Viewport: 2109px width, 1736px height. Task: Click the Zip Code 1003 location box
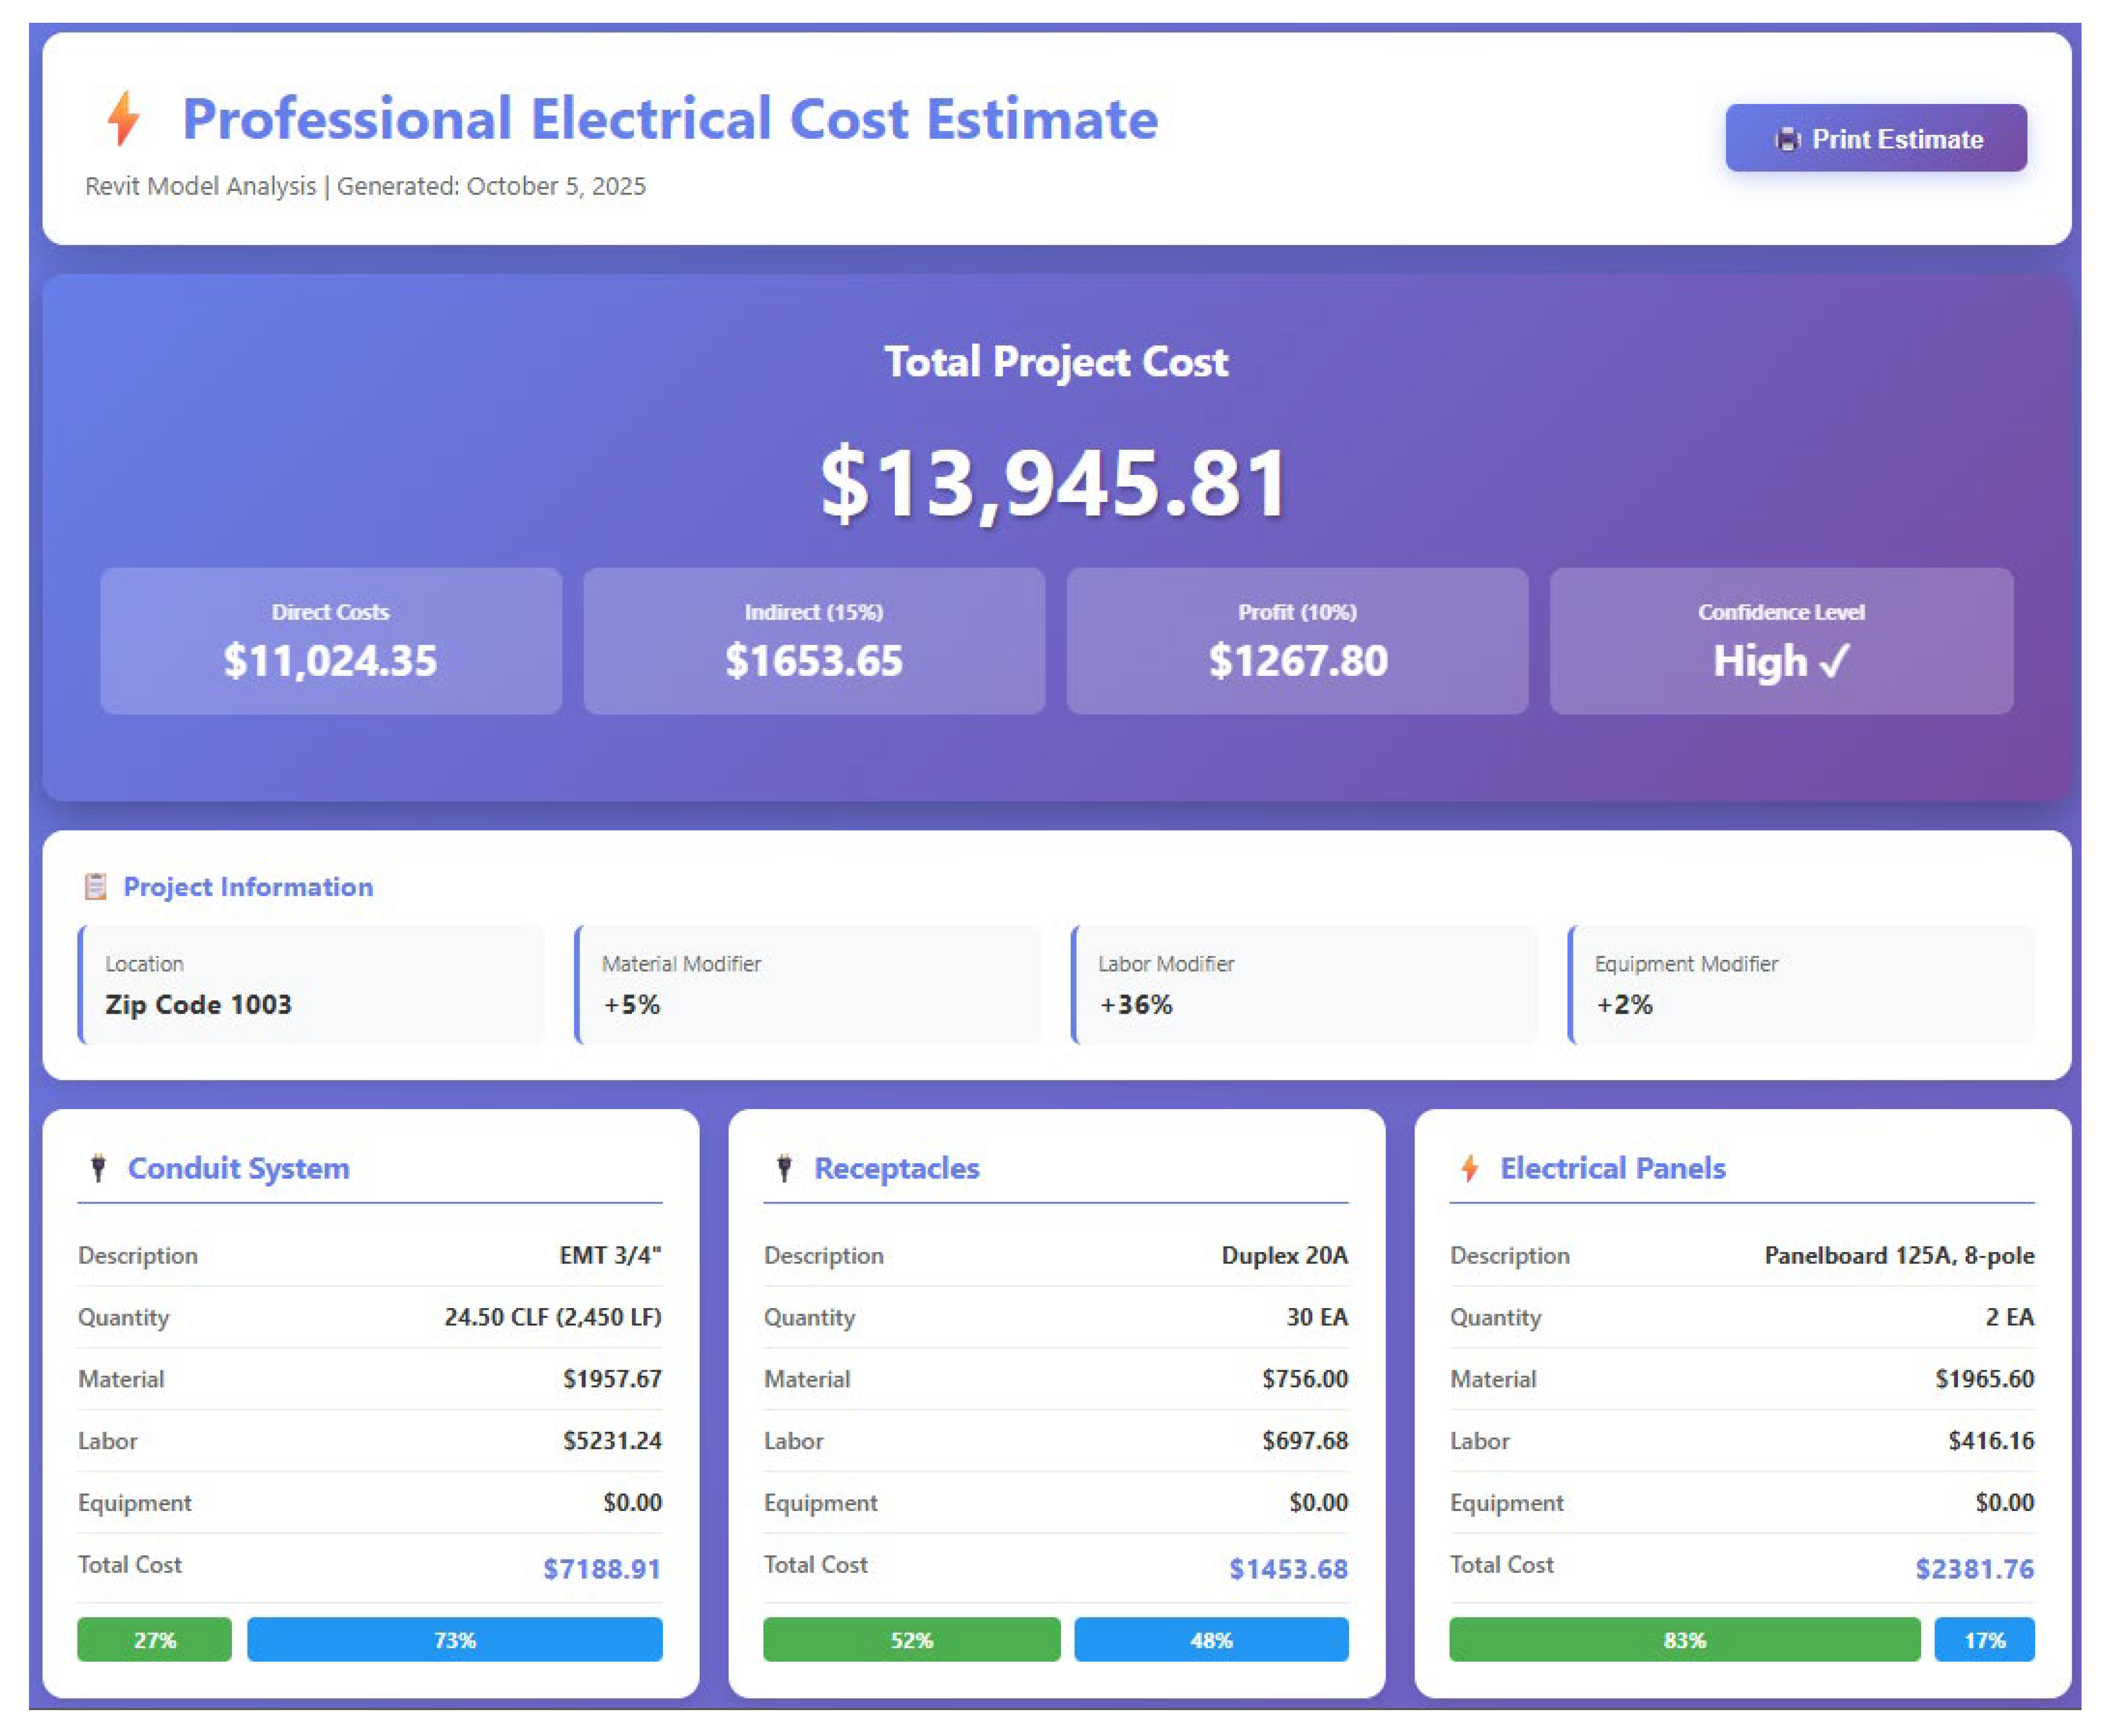coord(312,985)
